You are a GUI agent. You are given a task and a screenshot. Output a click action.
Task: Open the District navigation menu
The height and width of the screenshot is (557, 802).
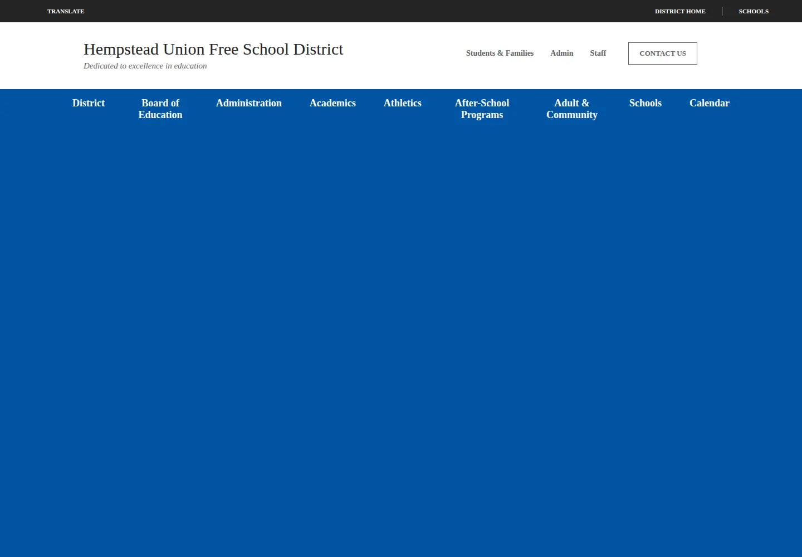click(x=89, y=103)
